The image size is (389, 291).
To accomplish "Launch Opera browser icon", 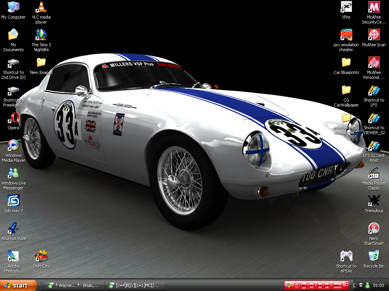I will point(13,121).
